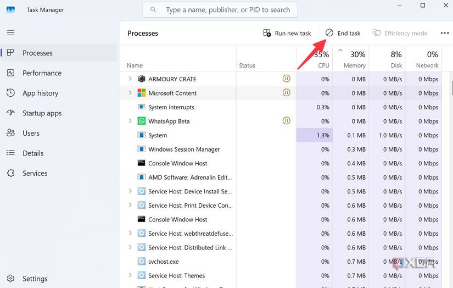This screenshot has height=288, width=453.
Task: Click the Task Manager search box
Action: click(x=220, y=10)
